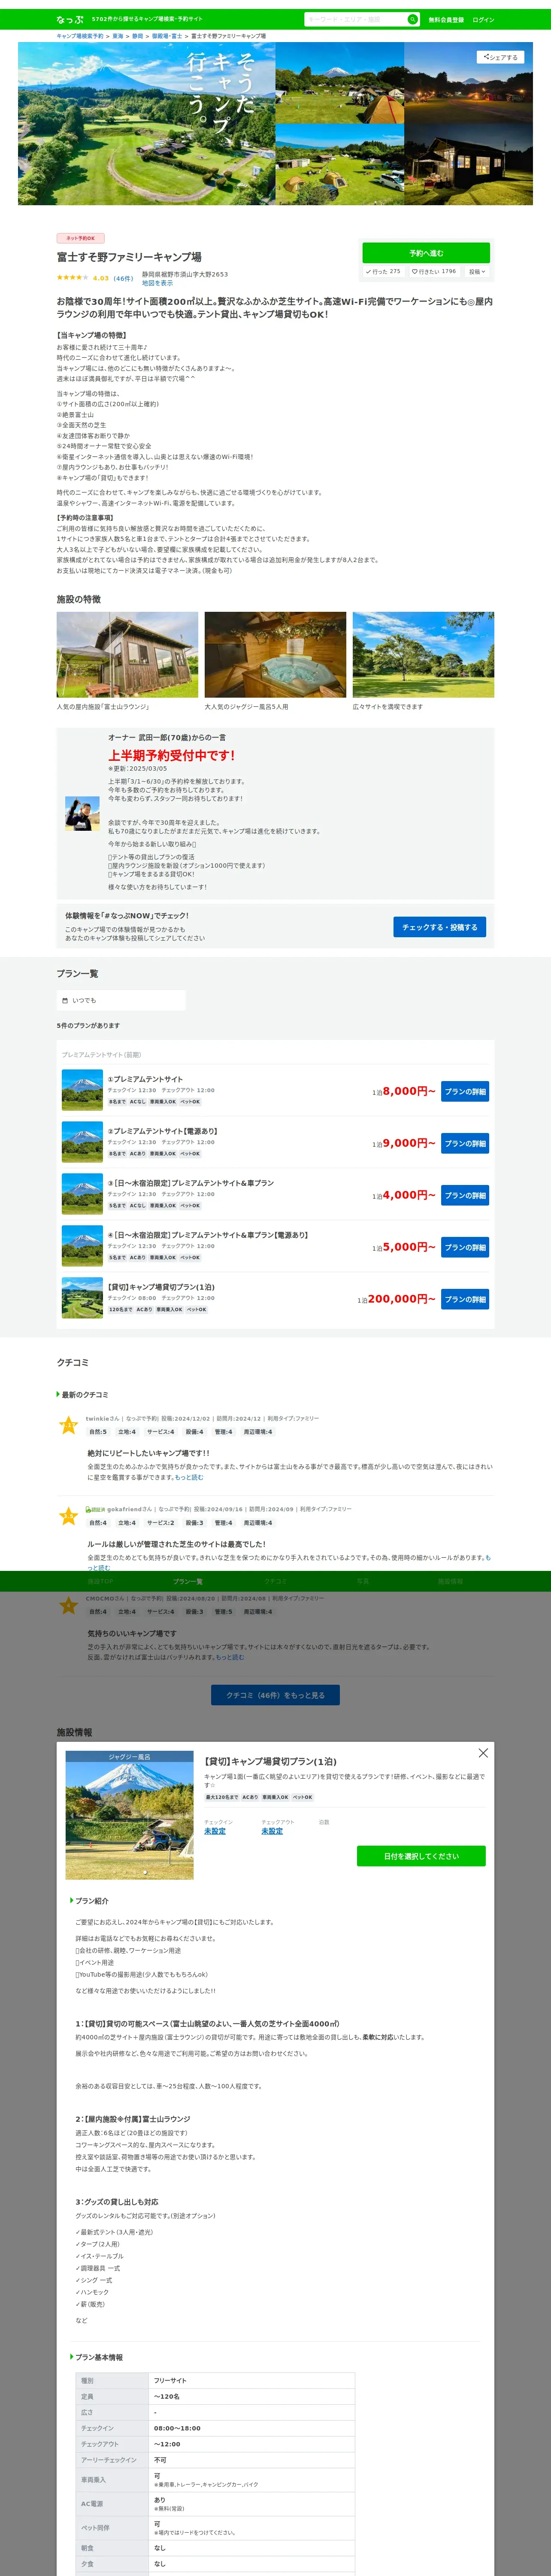This screenshot has height=2576, width=551.
Task: Click クチコミ(46件)をもっと見る button
Action: click(x=275, y=1695)
